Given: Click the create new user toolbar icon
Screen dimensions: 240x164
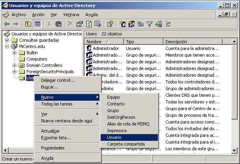Looking at the screenshot, I should coord(123,24).
